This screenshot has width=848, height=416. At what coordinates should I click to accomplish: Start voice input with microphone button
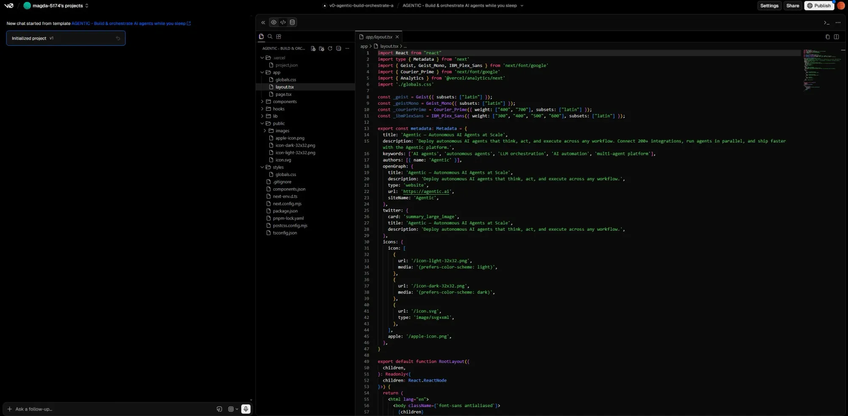[246, 409]
